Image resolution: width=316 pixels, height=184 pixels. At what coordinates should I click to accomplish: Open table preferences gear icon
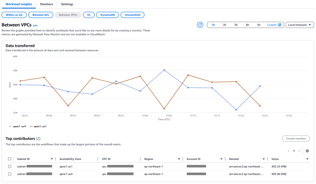(307, 151)
